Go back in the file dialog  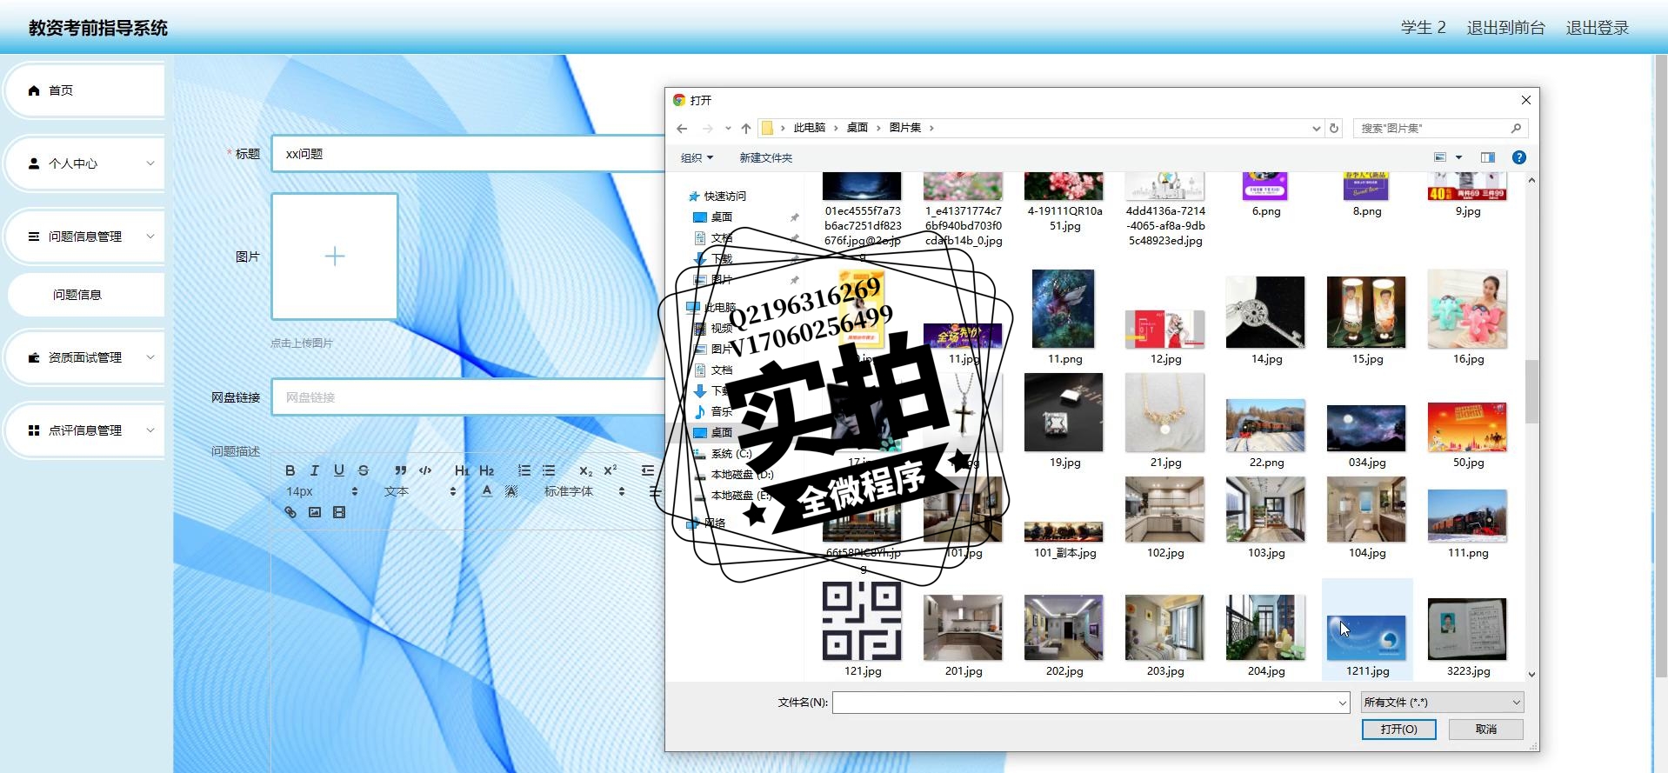pyautogui.click(x=683, y=128)
